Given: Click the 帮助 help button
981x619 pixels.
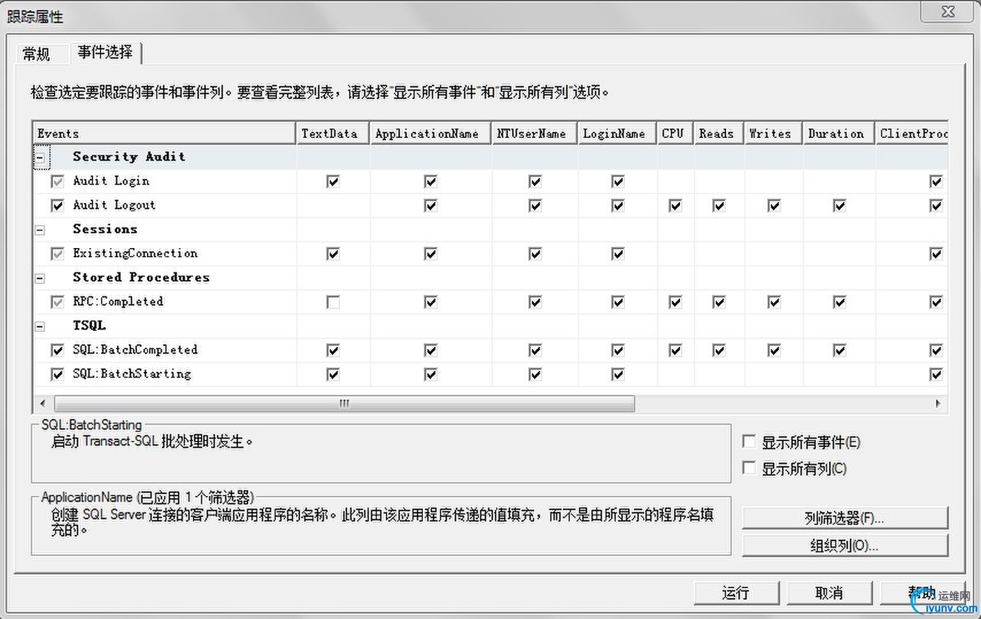Looking at the screenshot, I should [922, 593].
